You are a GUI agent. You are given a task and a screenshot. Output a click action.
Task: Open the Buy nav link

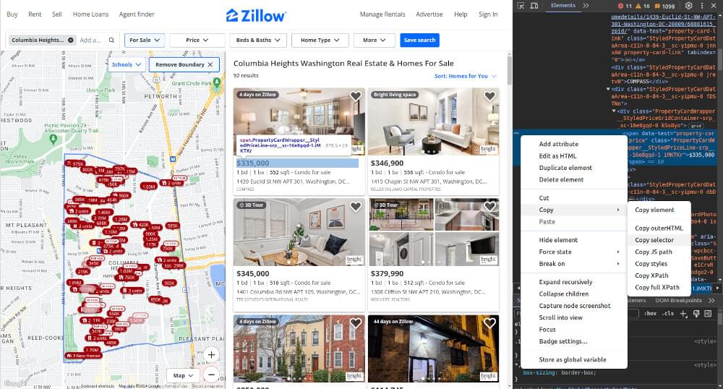point(12,14)
